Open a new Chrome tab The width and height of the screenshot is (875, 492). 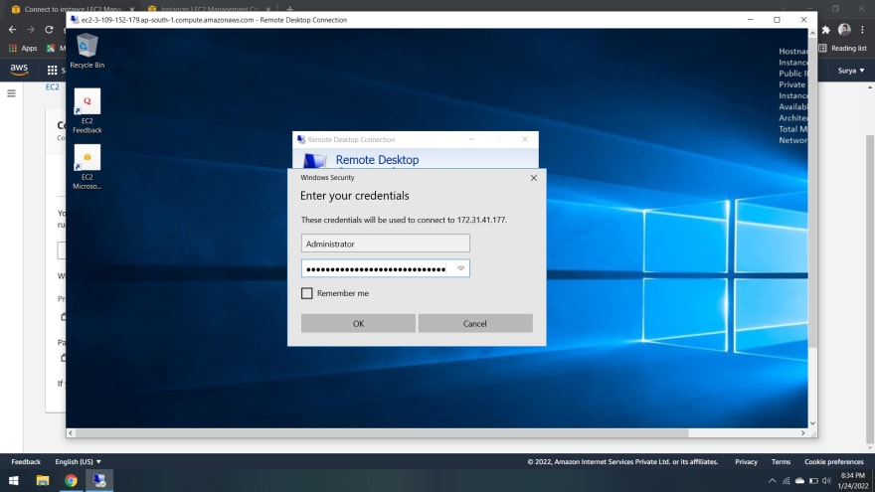pyautogui.click(x=289, y=9)
